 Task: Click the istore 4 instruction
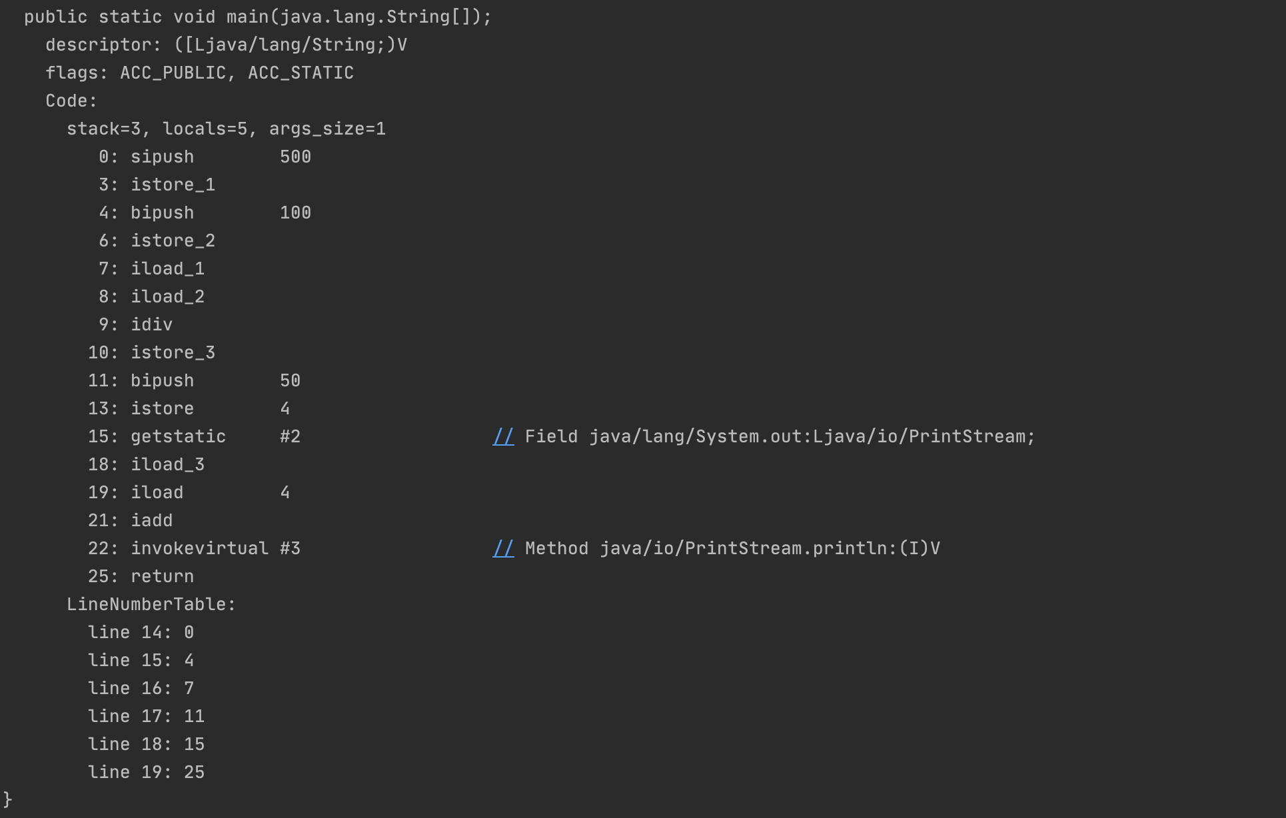[189, 408]
